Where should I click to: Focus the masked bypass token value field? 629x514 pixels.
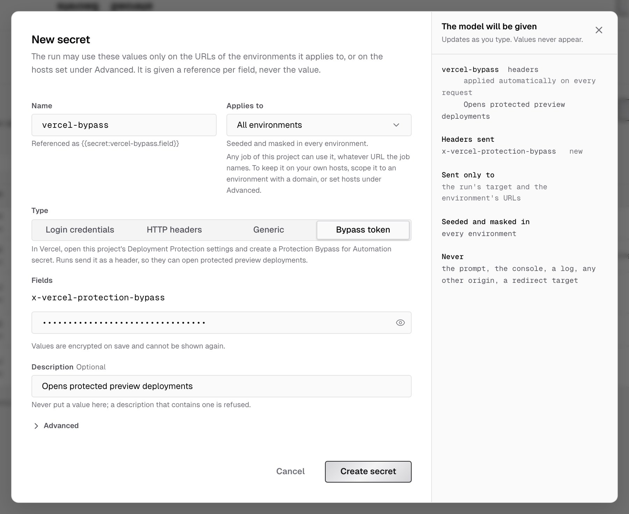click(221, 323)
